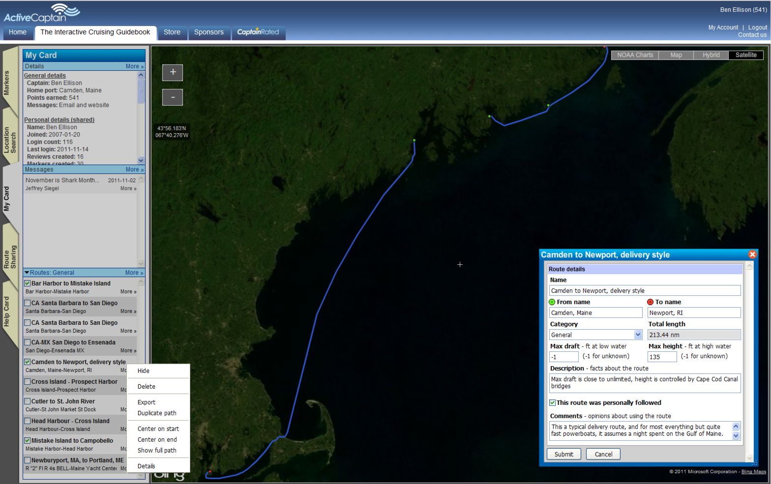Open the Location Search side tab
The width and height of the screenshot is (771, 484).
[x=10, y=140]
